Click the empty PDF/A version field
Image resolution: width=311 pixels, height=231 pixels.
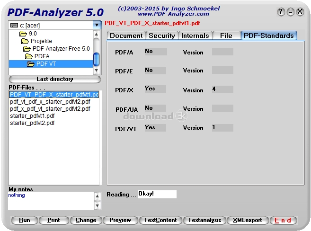coord(222,52)
